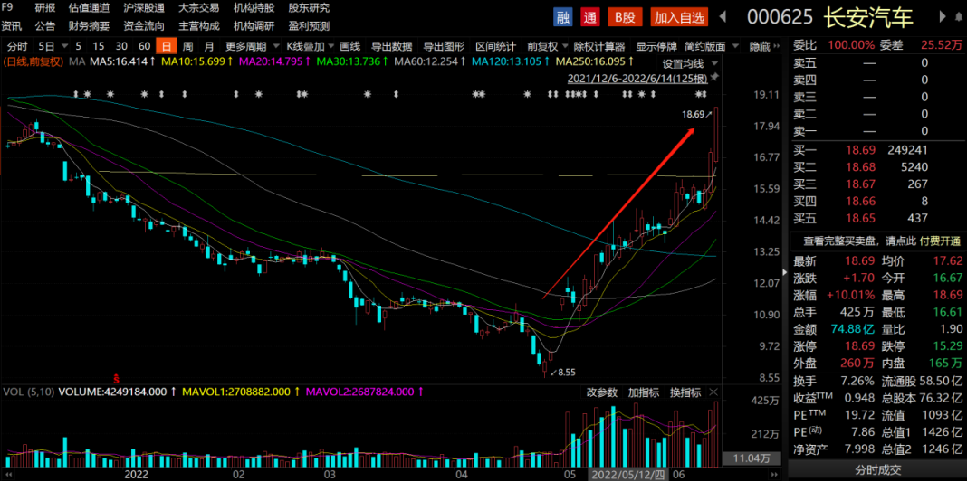
Task: Click the 付费开通 link
Action: pyautogui.click(x=940, y=241)
